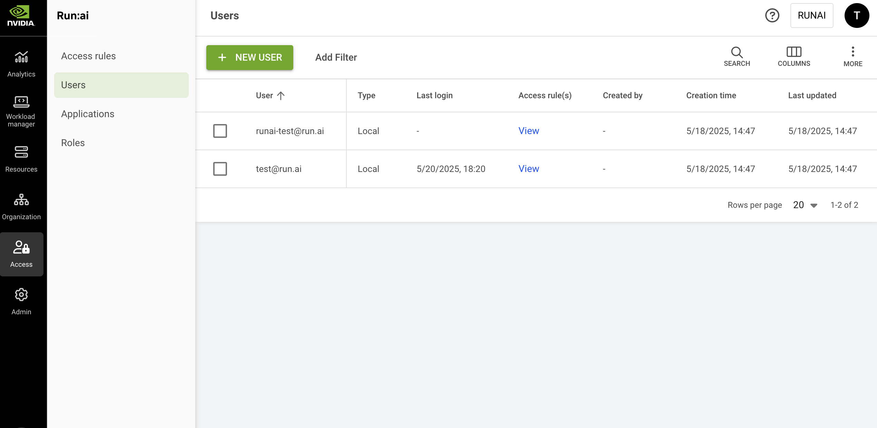The height and width of the screenshot is (428, 877).
Task: Click Add Filter
Action: coord(336,58)
